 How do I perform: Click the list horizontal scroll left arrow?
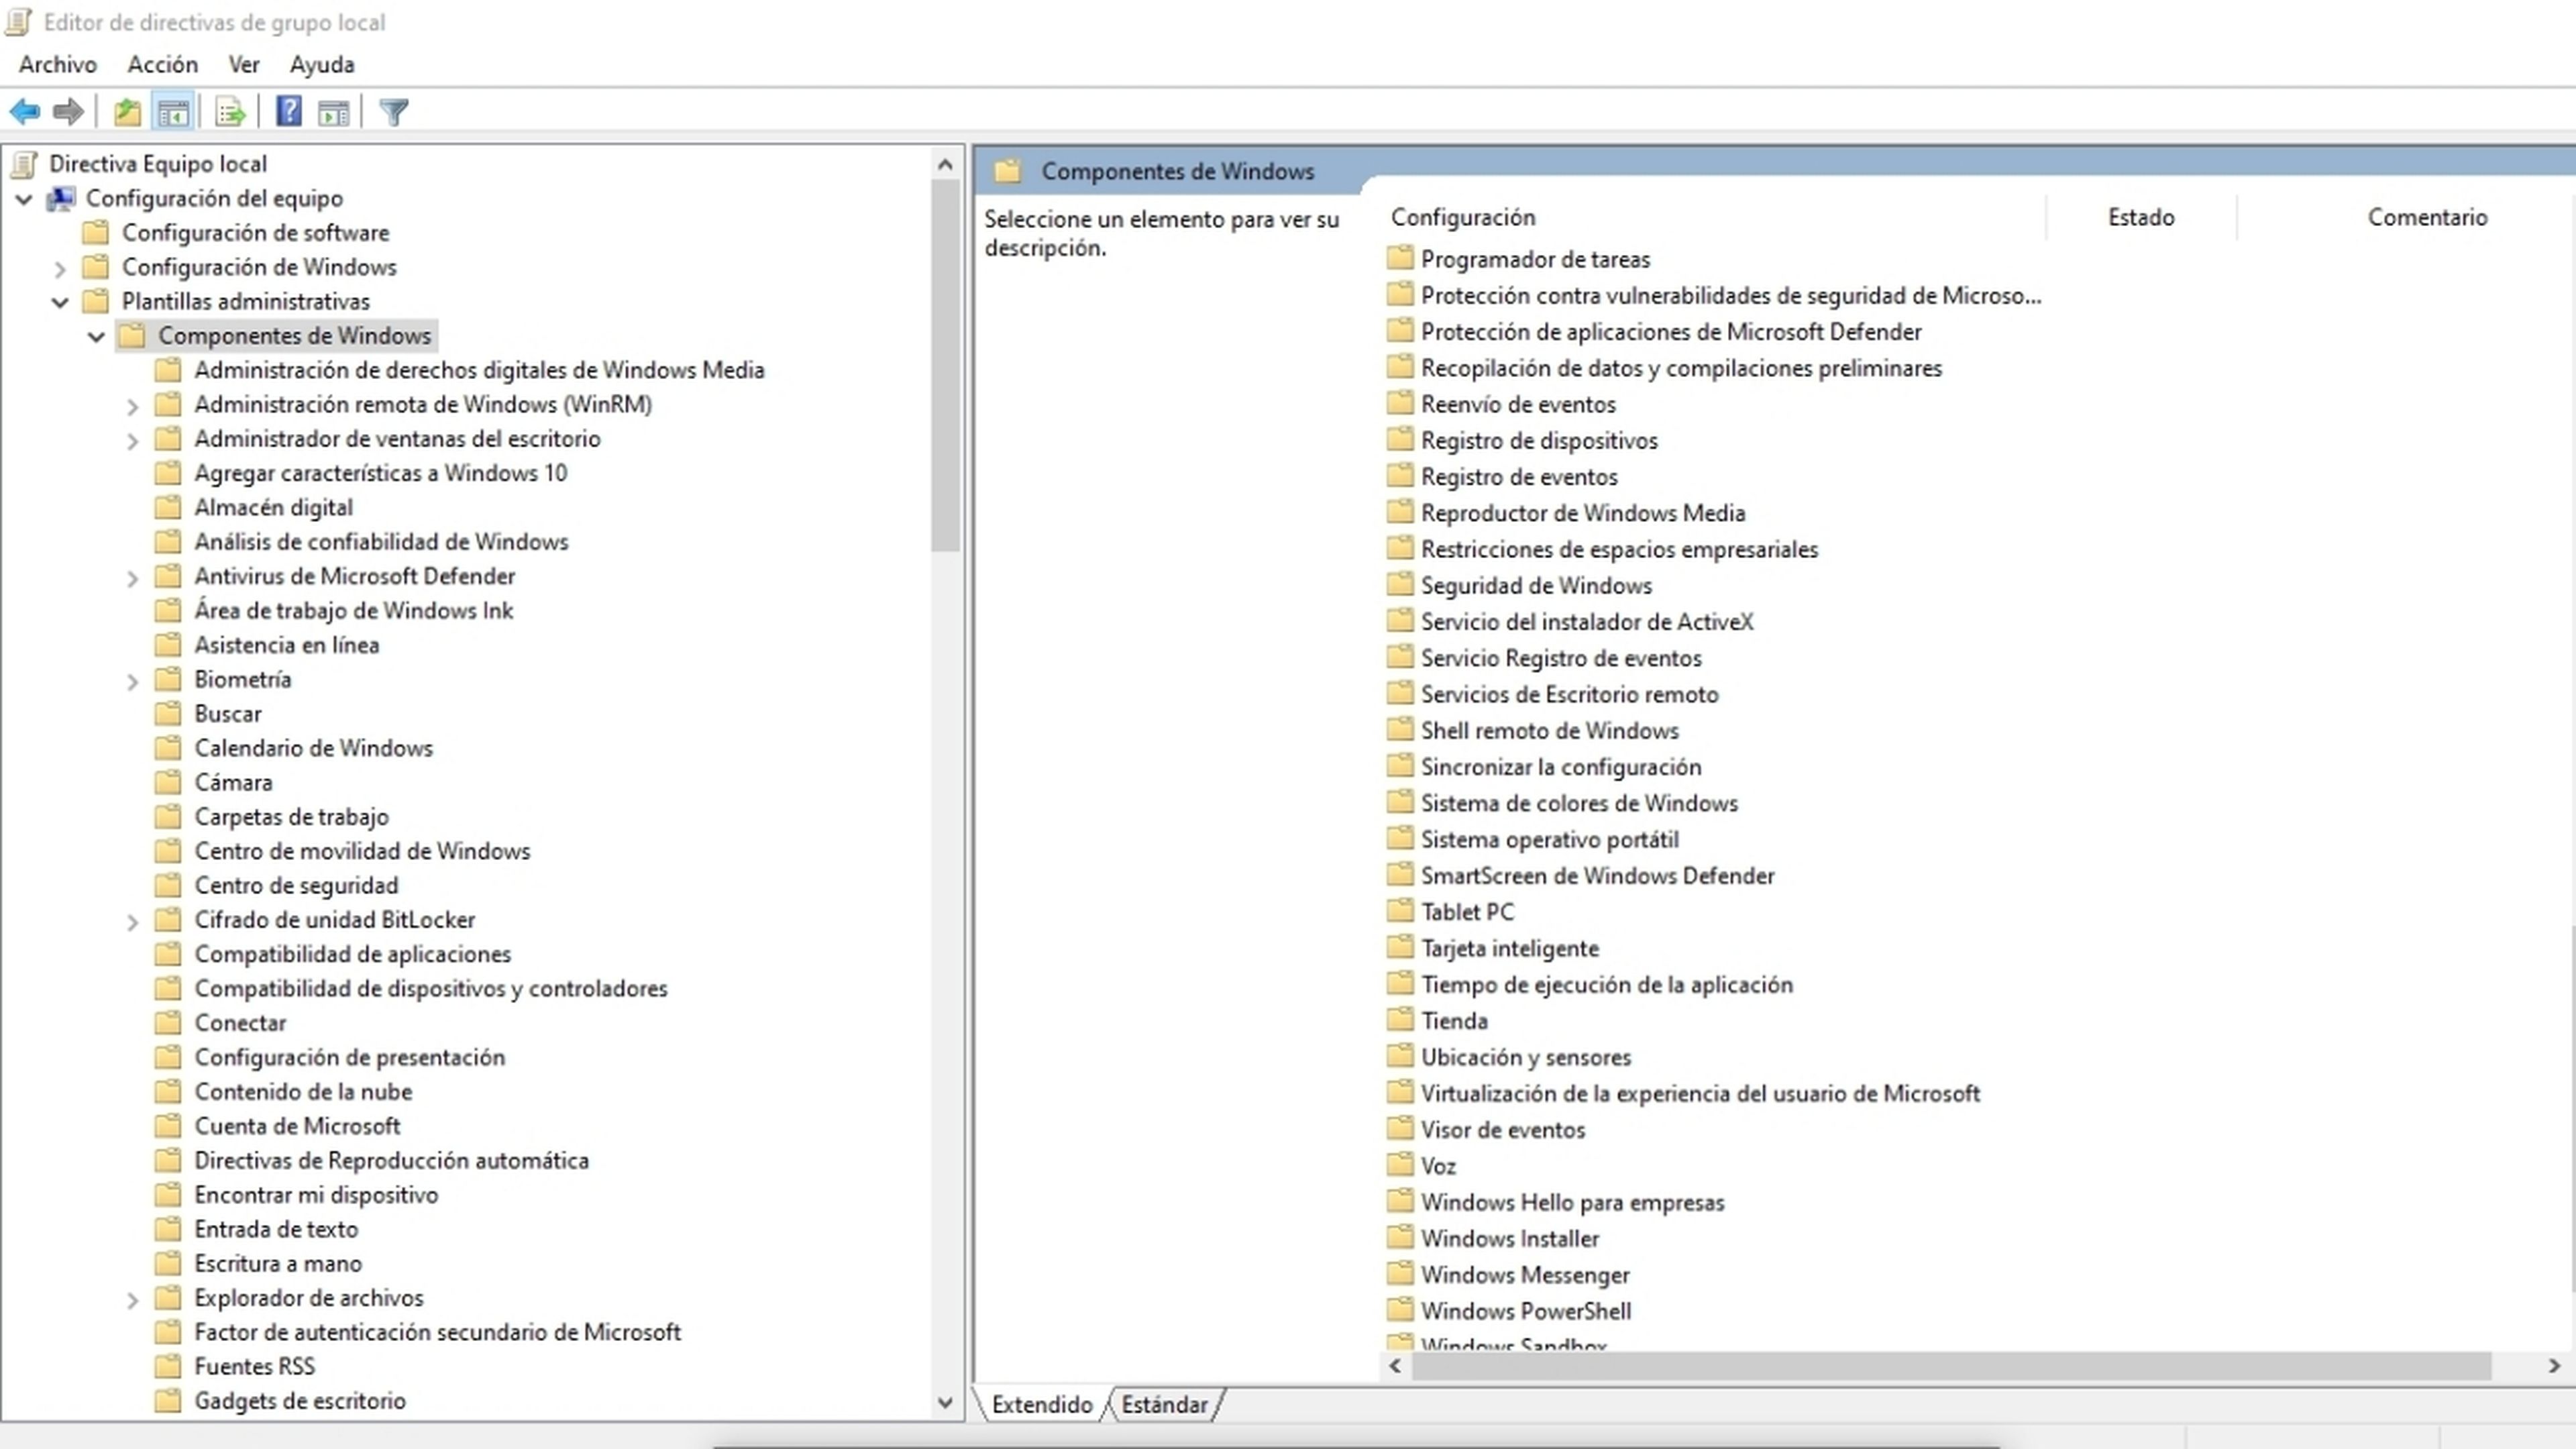point(1396,1365)
